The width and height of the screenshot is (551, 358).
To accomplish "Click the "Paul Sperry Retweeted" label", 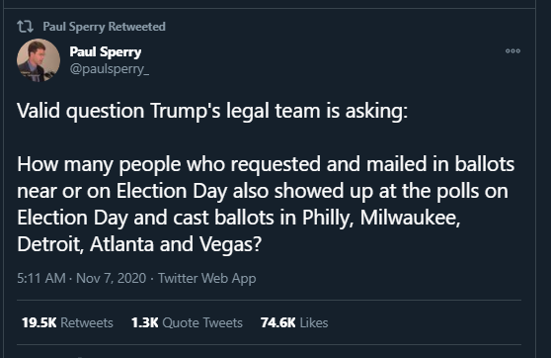I will (x=104, y=27).
